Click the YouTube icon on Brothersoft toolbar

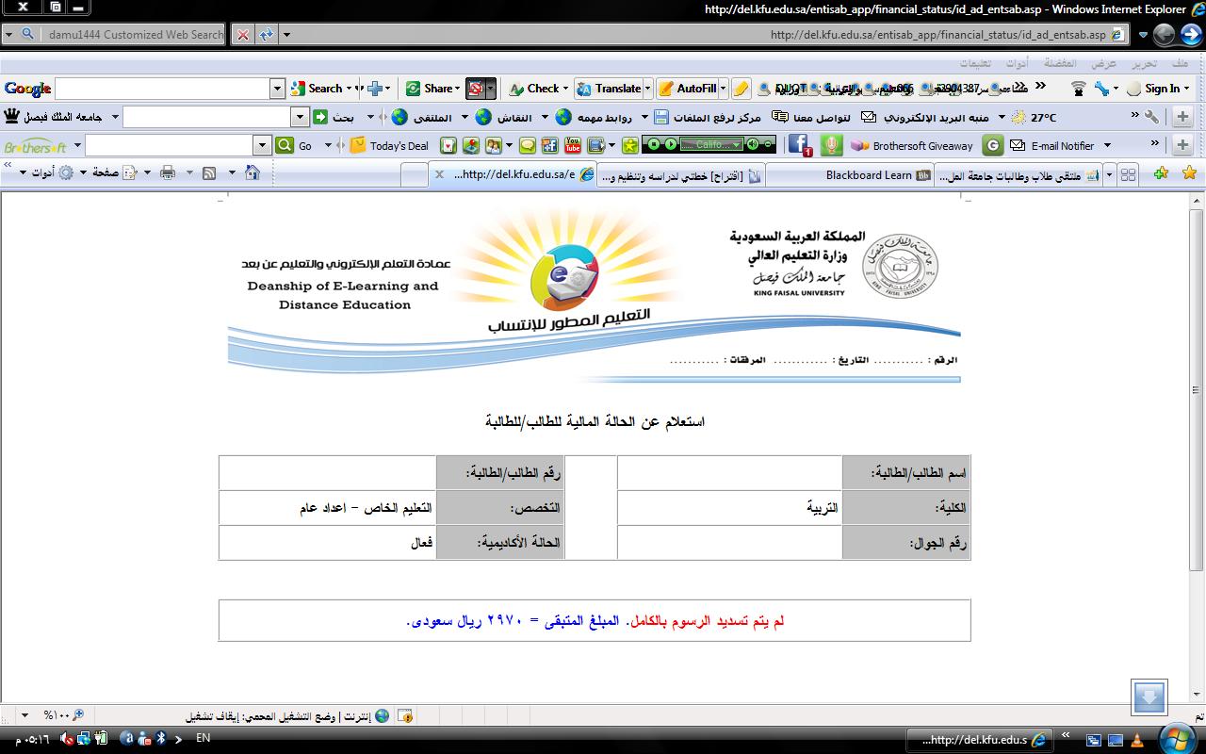[573, 145]
